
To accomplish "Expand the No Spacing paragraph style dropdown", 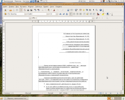I will click(26, 14).
